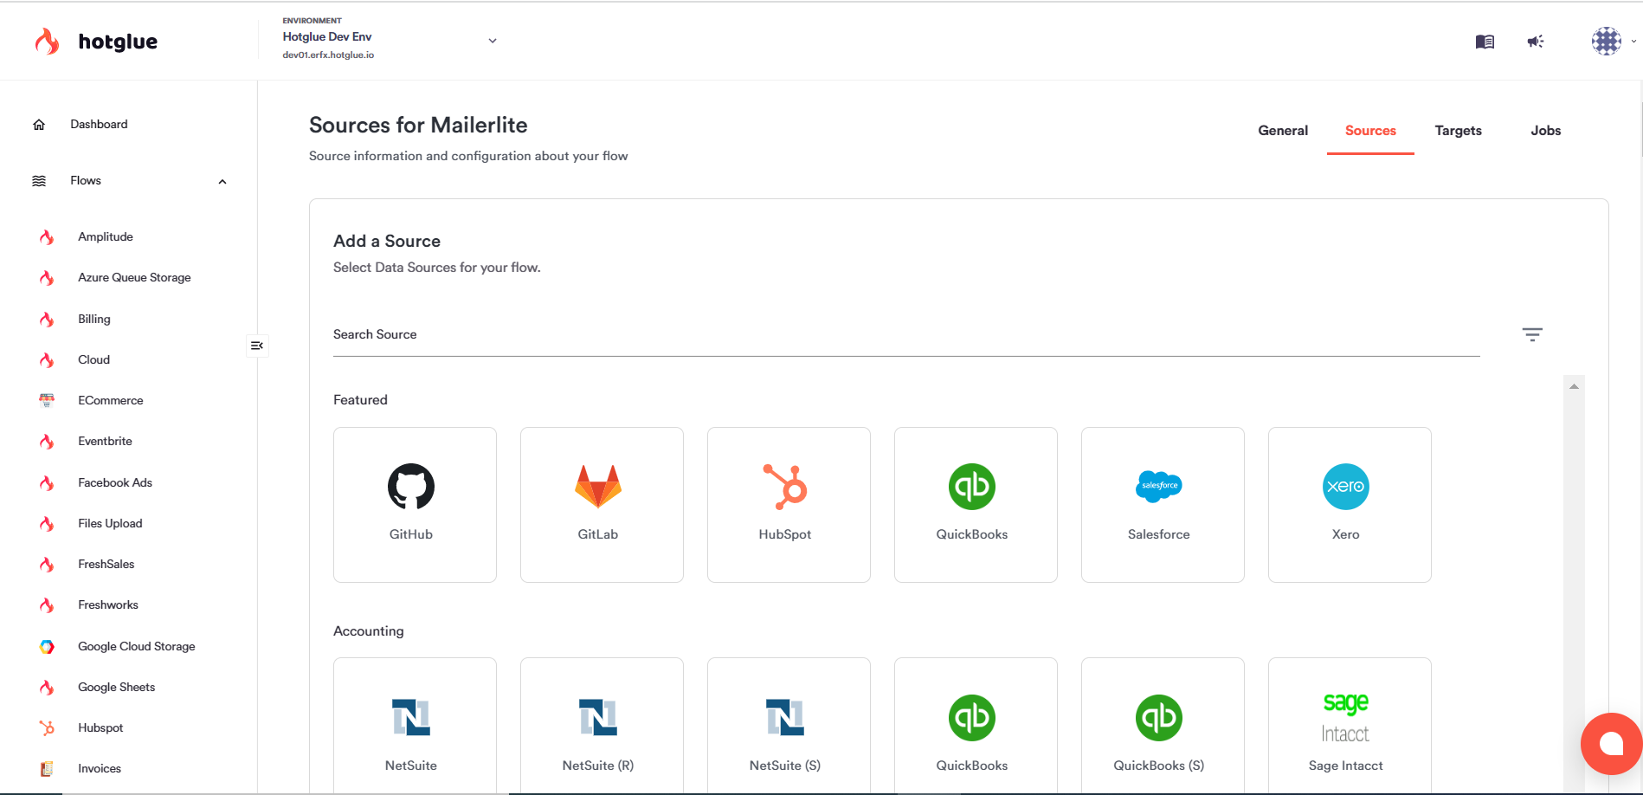
Task: Click the source list scrollbar up arrow
Action: point(1574,386)
